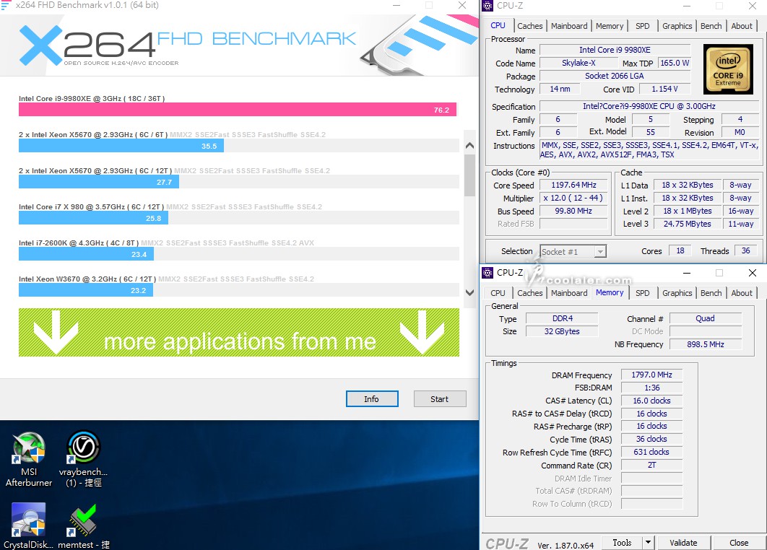Screen dimensions: 767x550
Task: Click the '1197.64 MHz' core speed value
Action: 573,185
